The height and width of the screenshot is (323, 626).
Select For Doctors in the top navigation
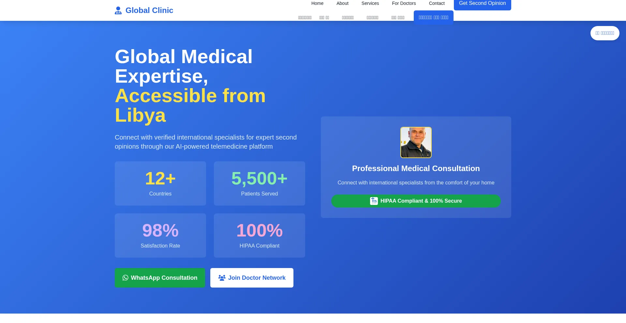404,3
